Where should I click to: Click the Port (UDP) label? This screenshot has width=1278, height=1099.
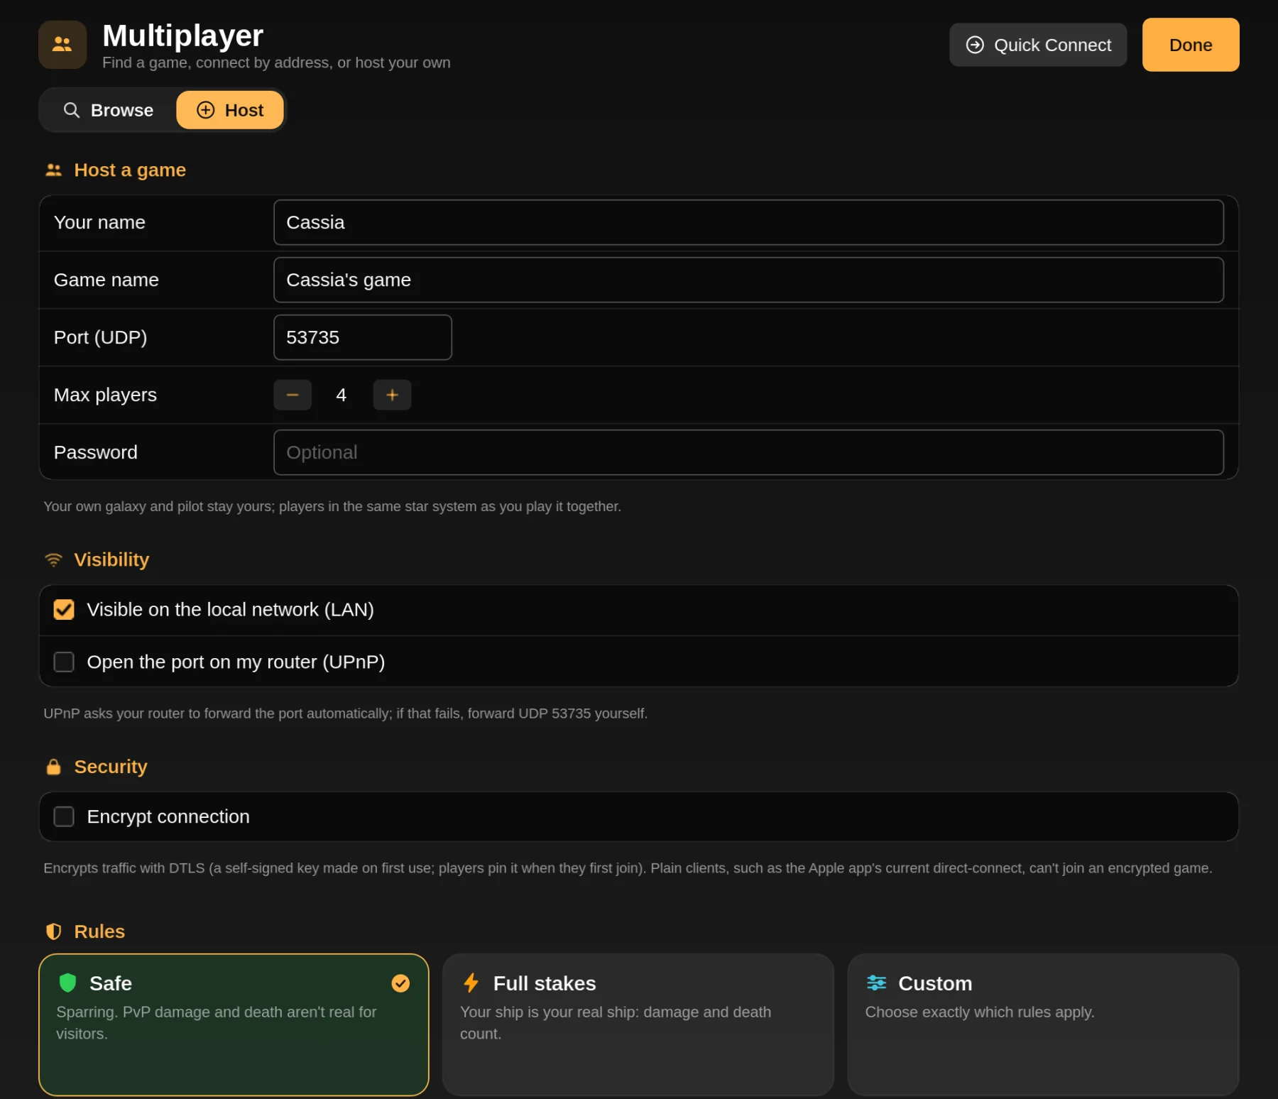[100, 338]
